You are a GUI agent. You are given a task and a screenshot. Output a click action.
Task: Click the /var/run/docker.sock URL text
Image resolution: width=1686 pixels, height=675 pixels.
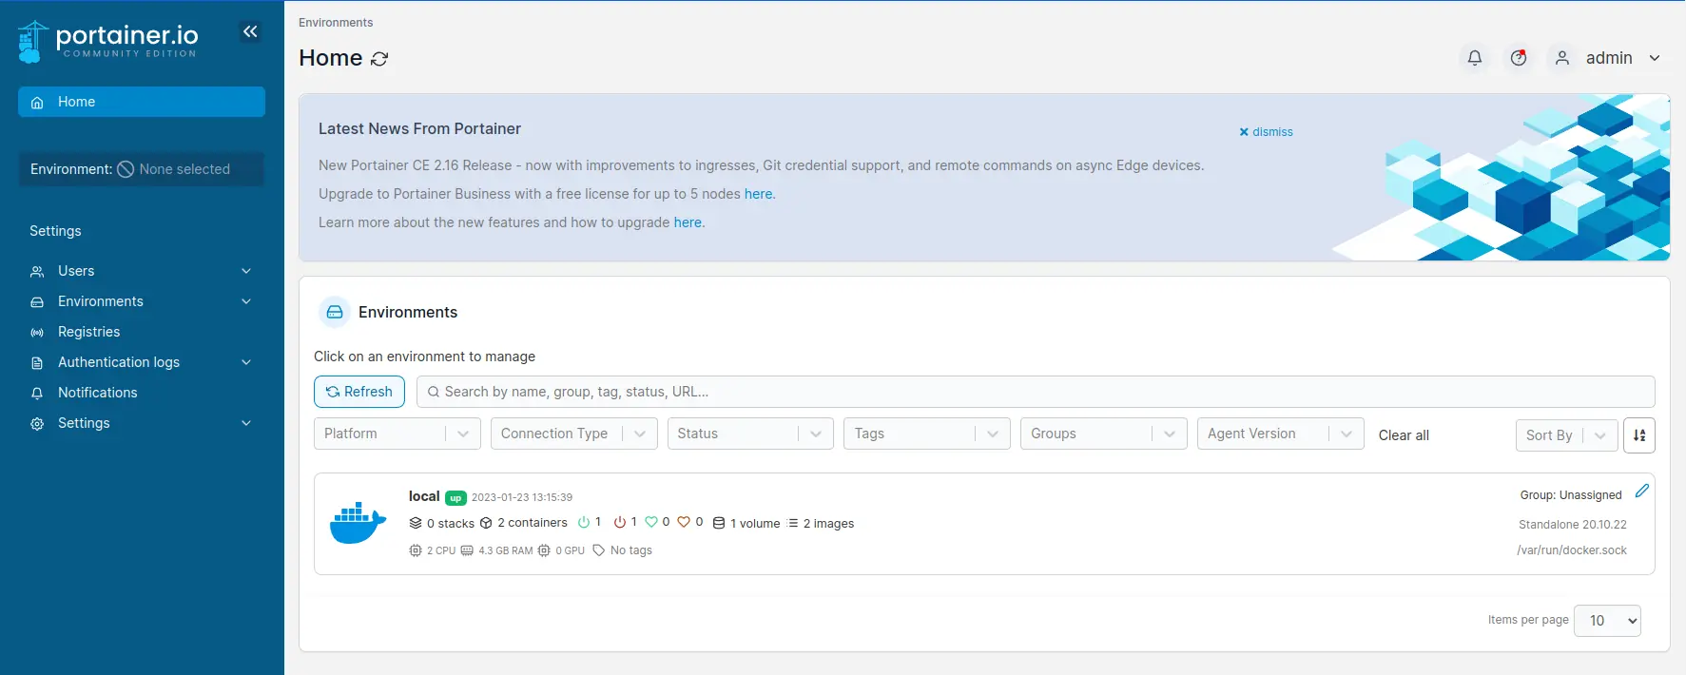[x=1572, y=550]
